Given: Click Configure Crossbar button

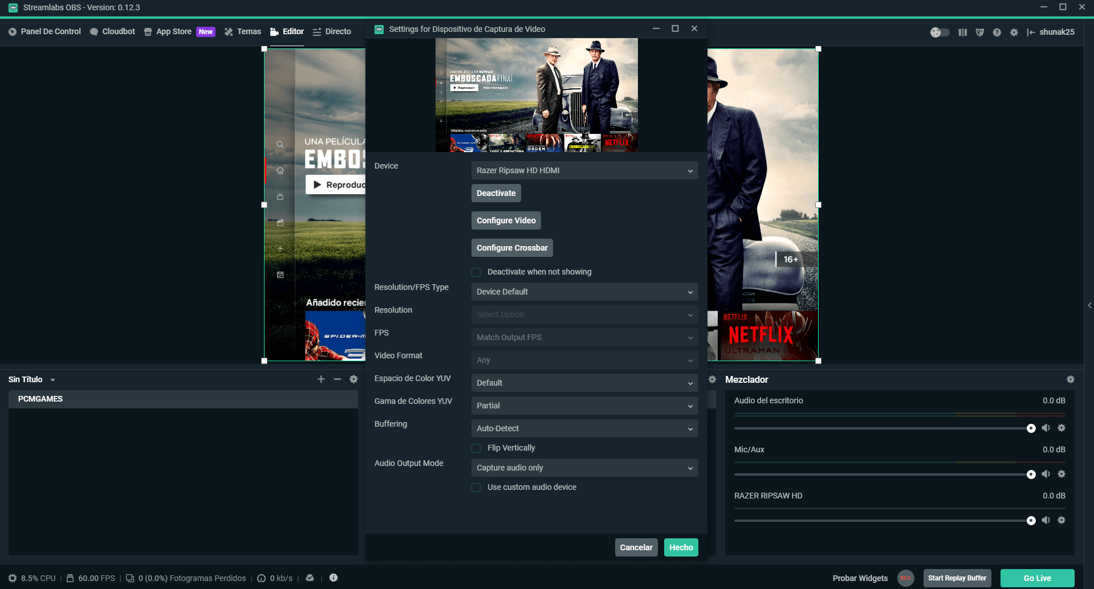Looking at the screenshot, I should [x=512, y=248].
